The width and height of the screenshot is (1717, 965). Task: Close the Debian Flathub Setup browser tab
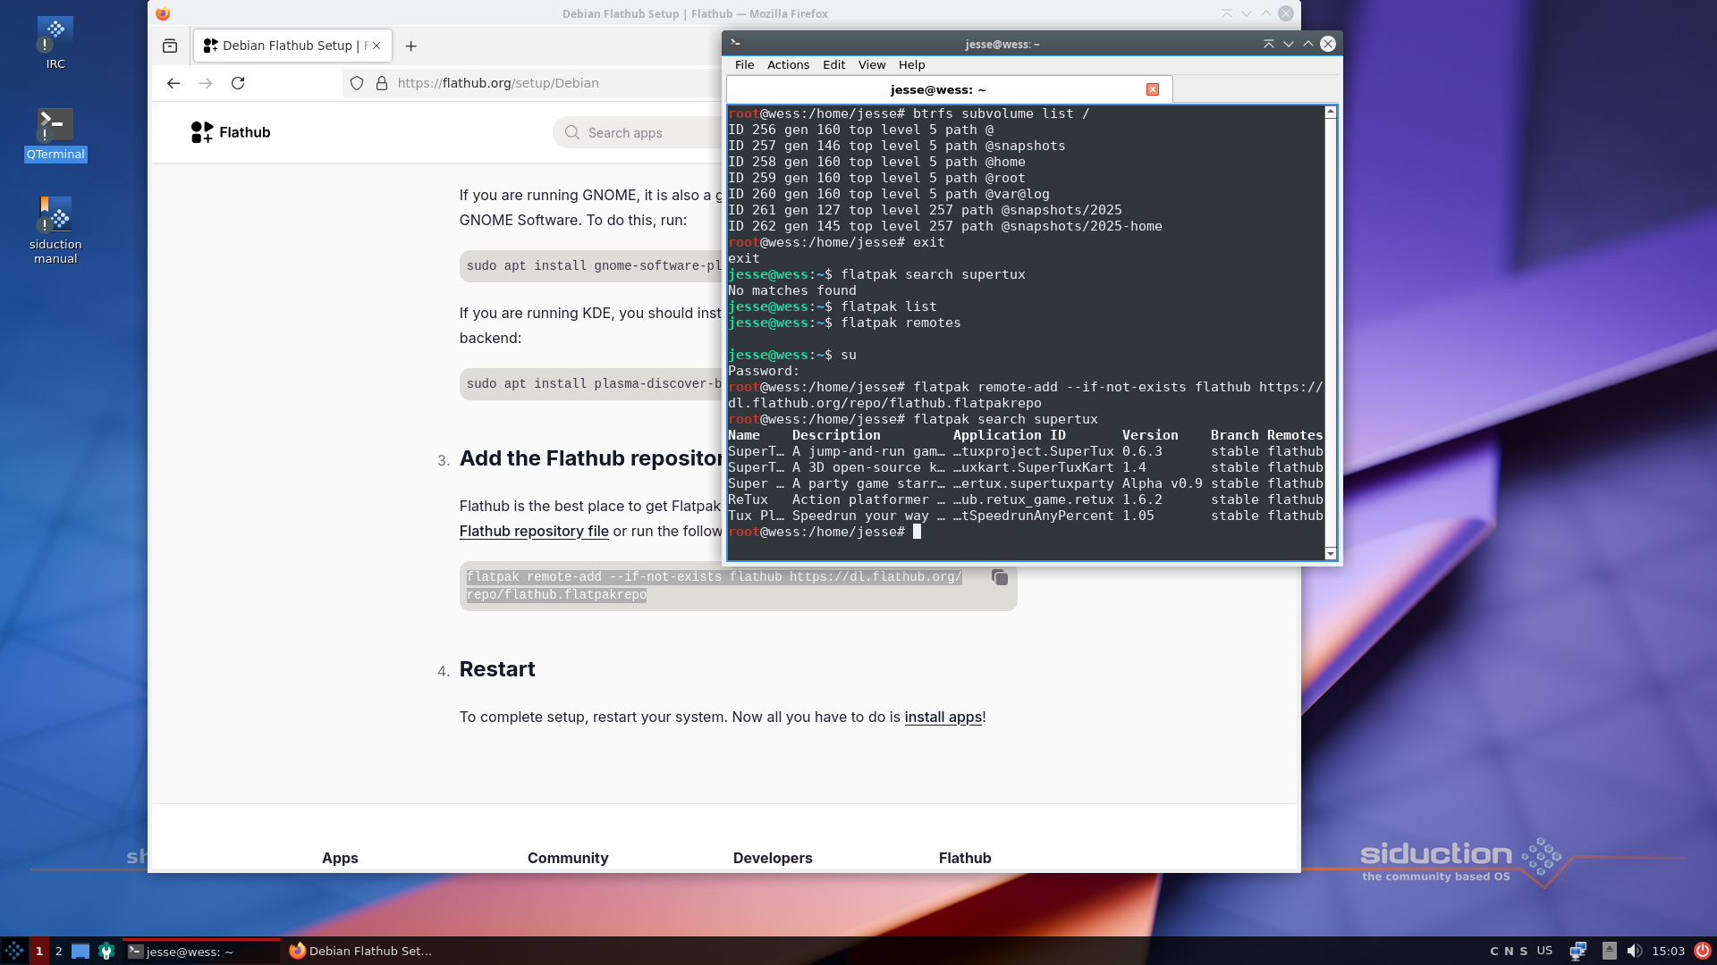[376, 46]
